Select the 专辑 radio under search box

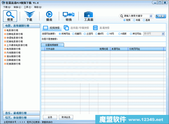134,20
